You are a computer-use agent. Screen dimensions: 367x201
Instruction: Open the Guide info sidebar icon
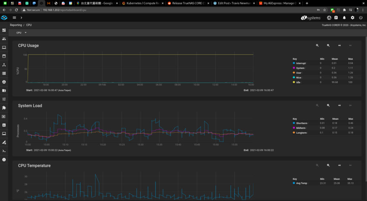tap(4, 160)
